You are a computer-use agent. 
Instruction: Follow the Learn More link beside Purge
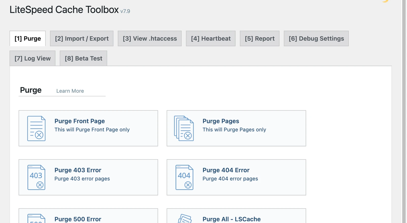70,91
